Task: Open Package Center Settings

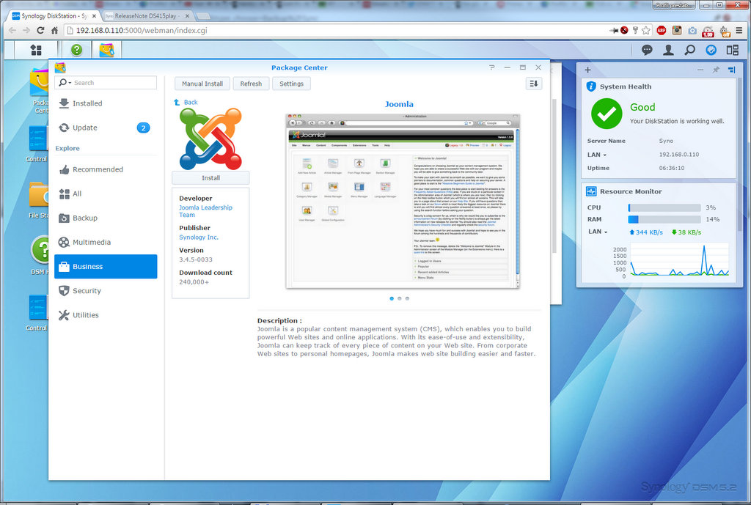Action: tap(291, 84)
